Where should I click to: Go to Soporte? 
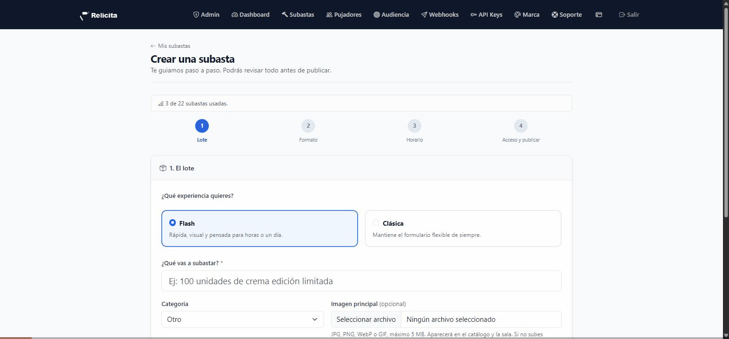coord(567,14)
